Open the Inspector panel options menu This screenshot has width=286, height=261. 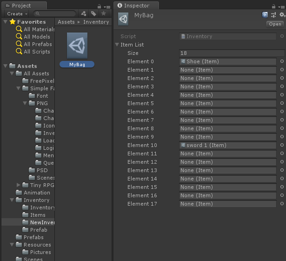282,7
